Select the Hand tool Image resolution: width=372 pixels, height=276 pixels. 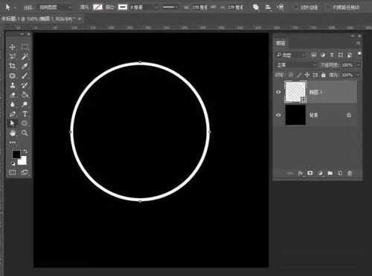coord(12,133)
